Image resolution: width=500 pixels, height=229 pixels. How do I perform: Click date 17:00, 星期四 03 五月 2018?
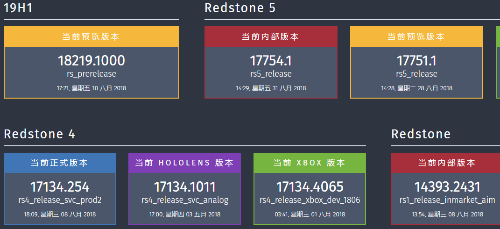[184, 215]
